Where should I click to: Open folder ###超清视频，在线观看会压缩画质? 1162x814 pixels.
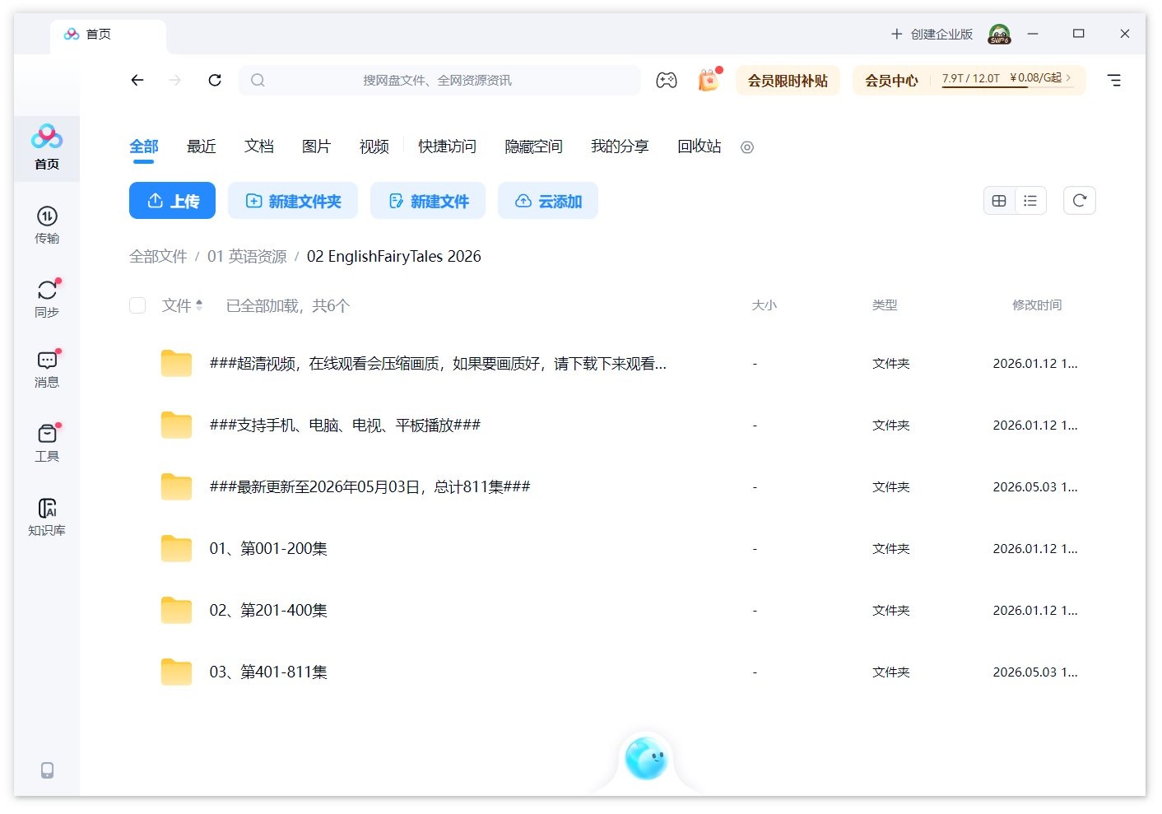click(x=438, y=363)
